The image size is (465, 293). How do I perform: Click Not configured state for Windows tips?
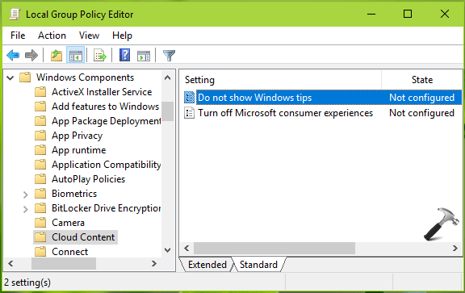tap(421, 98)
